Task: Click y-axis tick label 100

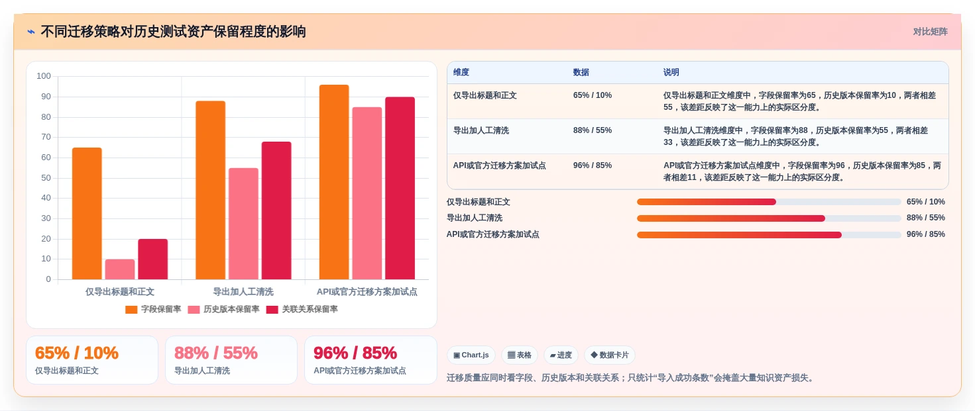Action: 44,76
